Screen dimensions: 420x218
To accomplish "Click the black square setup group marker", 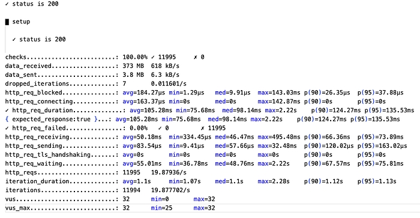I will click(7, 22).
